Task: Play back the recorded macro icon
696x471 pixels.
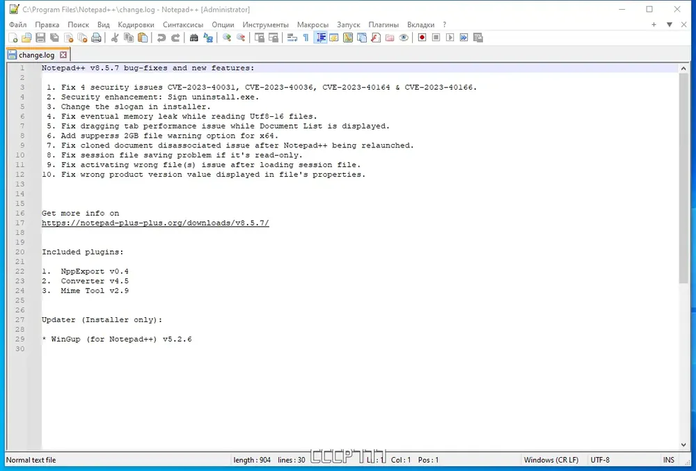Action: tap(450, 38)
